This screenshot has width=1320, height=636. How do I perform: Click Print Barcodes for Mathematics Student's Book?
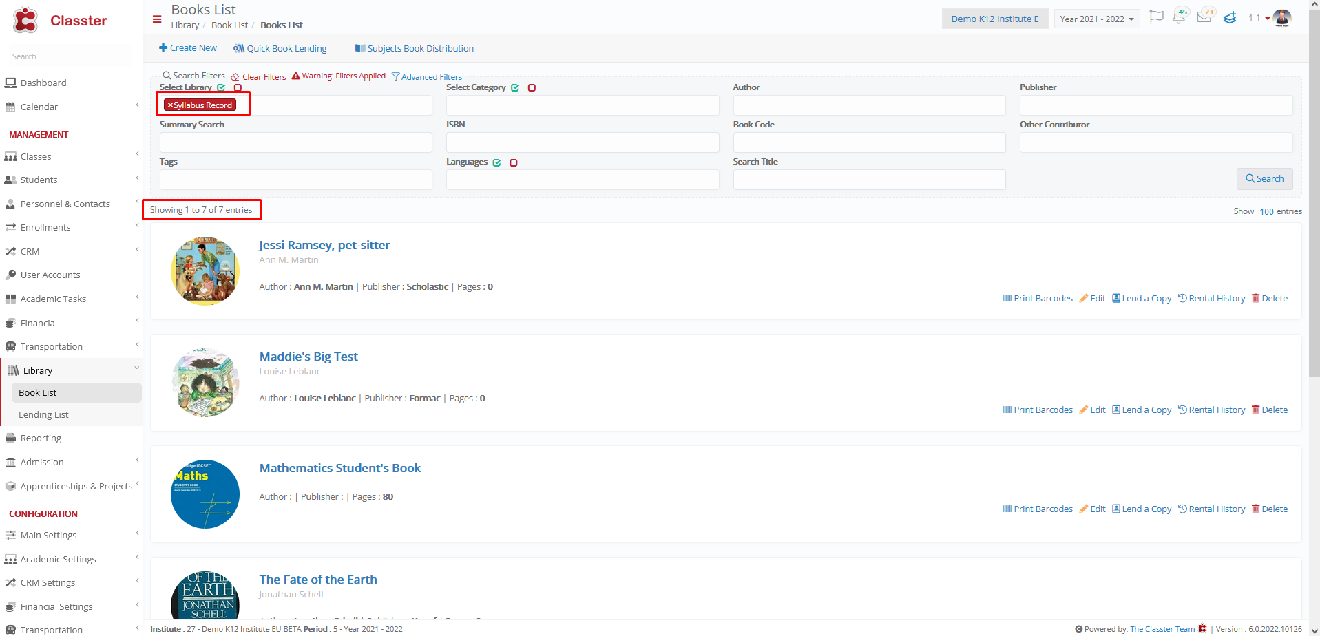[x=1037, y=509]
